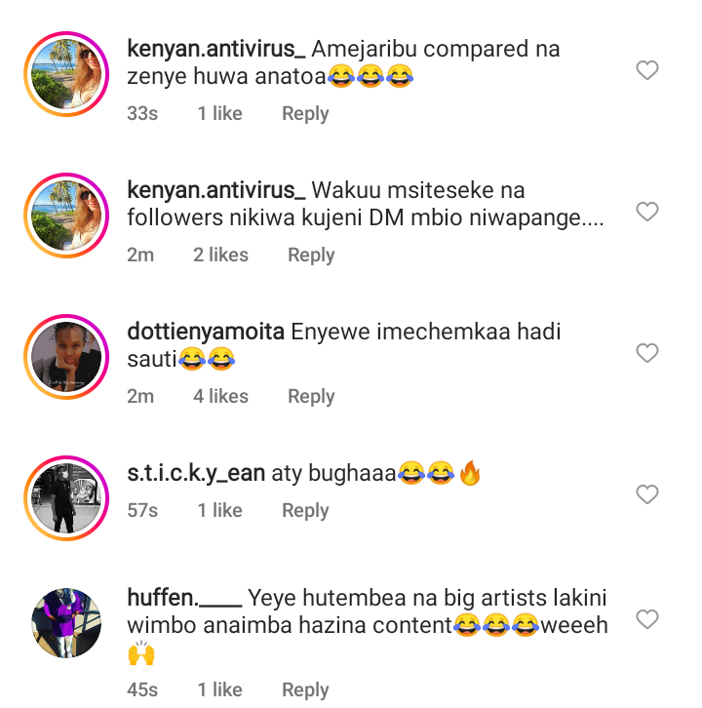Image resolution: width=702 pixels, height=708 pixels.
Task: Open the dottienyamoita username link
Action: point(207,332)
